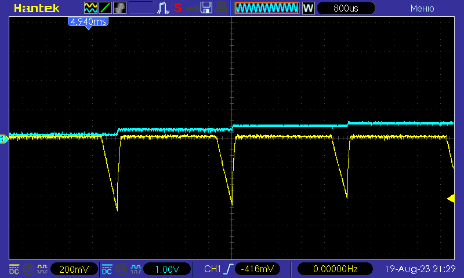Viewport: 464px width, 278px height.
Task: Click the yellow CH1 probe pulse icon
Action: click(x=42, y=269)
